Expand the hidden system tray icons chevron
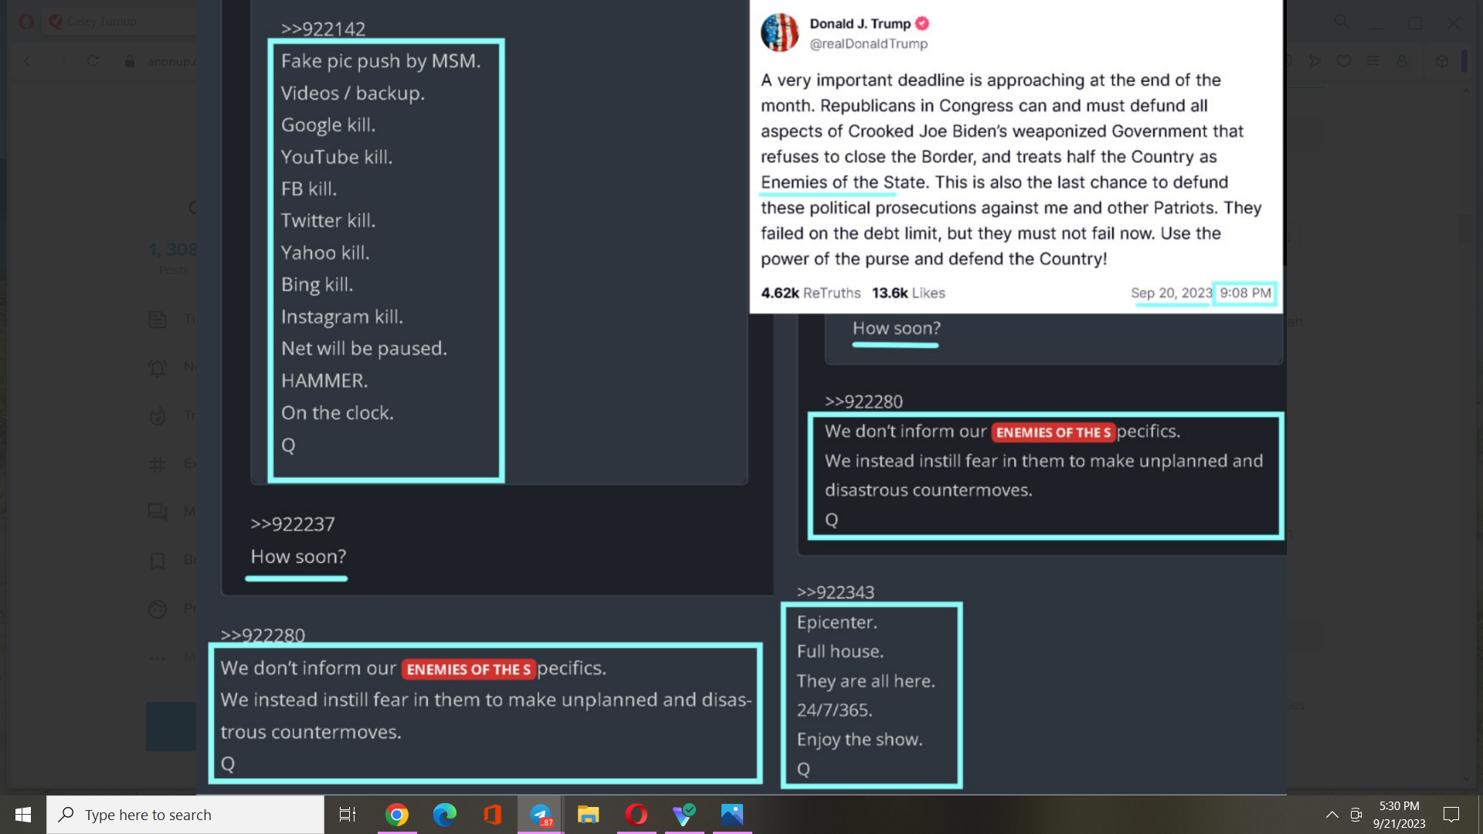The width and height of the screenshot is (1483, 834). click(1332, 815)
